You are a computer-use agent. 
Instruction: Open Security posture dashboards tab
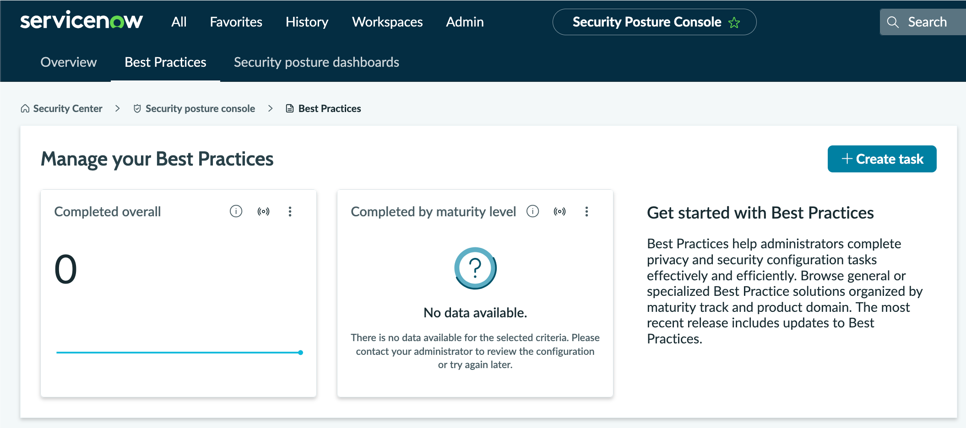tap(316, 62)
